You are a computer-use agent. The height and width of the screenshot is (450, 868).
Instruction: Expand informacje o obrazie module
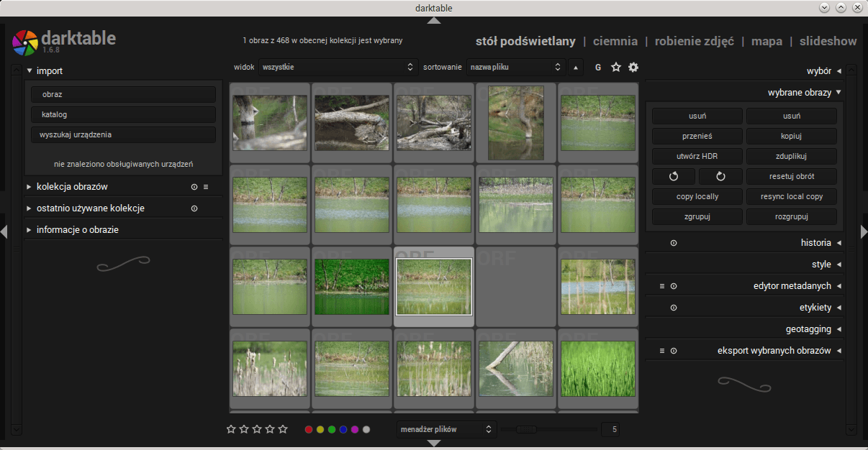click(x=30, y=230)
